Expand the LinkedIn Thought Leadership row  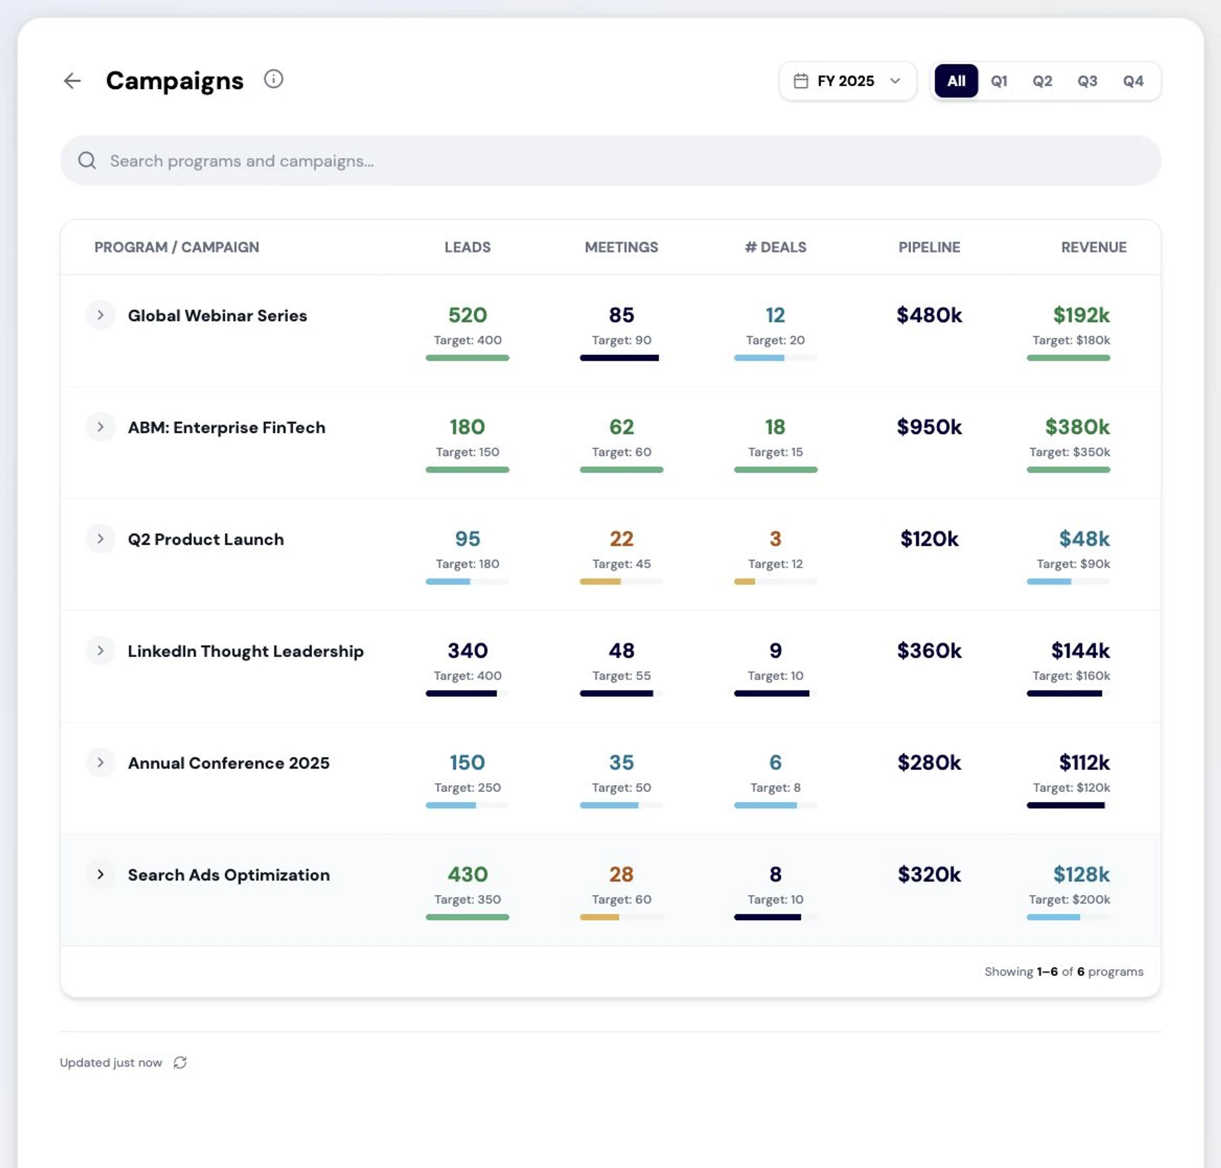[100, 651]
